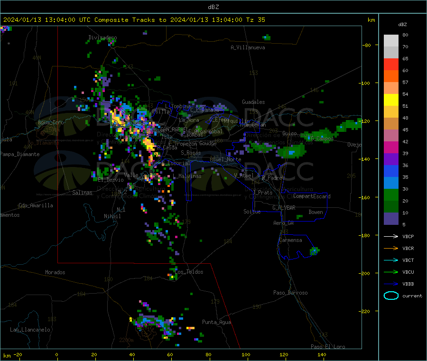This screenshot has width=427, height=361.
Task: Click the green radar echo near Carmensa
Action: click(x=314, y=251)
